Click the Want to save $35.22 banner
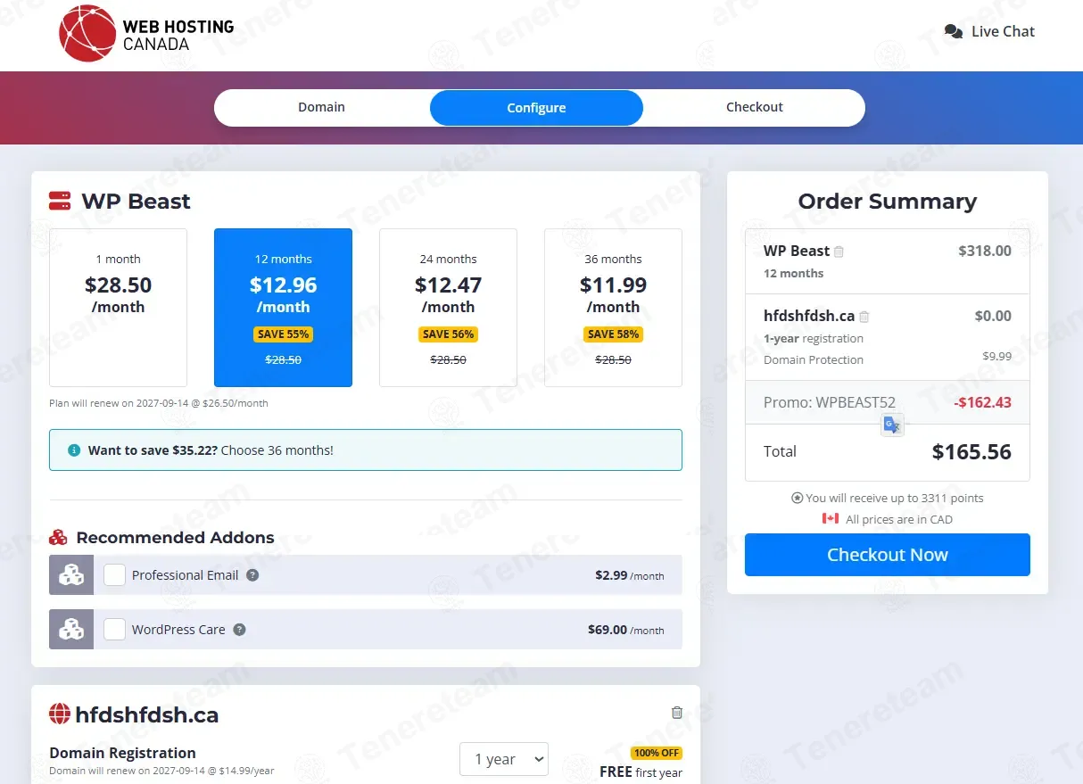 [x=366, y=450]
